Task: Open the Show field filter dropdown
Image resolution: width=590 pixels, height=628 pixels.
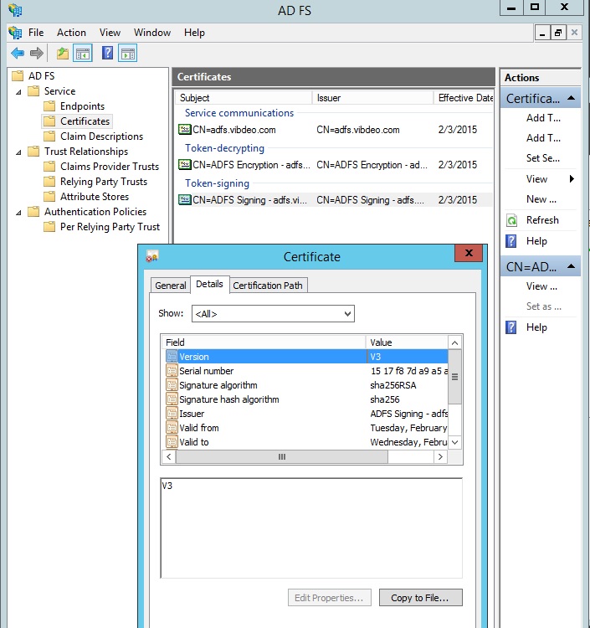Action: point(273,314)
